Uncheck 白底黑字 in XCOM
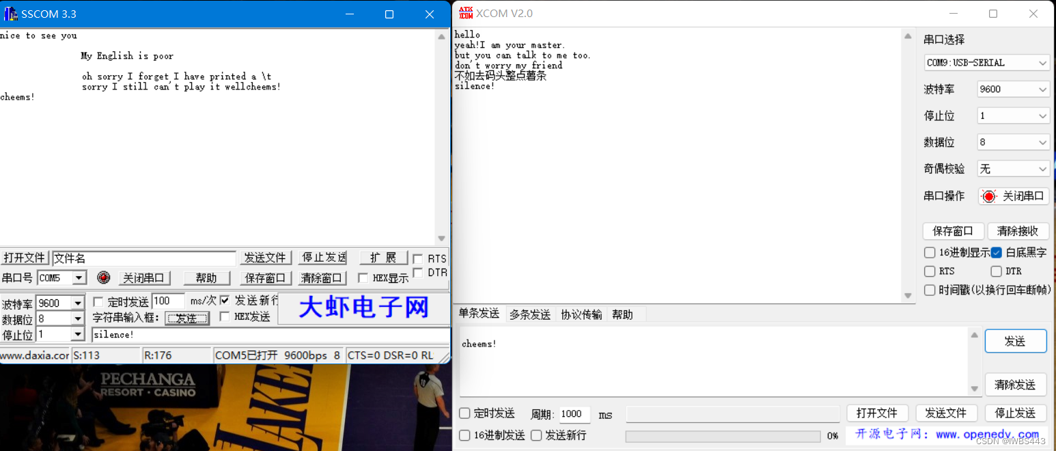 coord(997,253)
